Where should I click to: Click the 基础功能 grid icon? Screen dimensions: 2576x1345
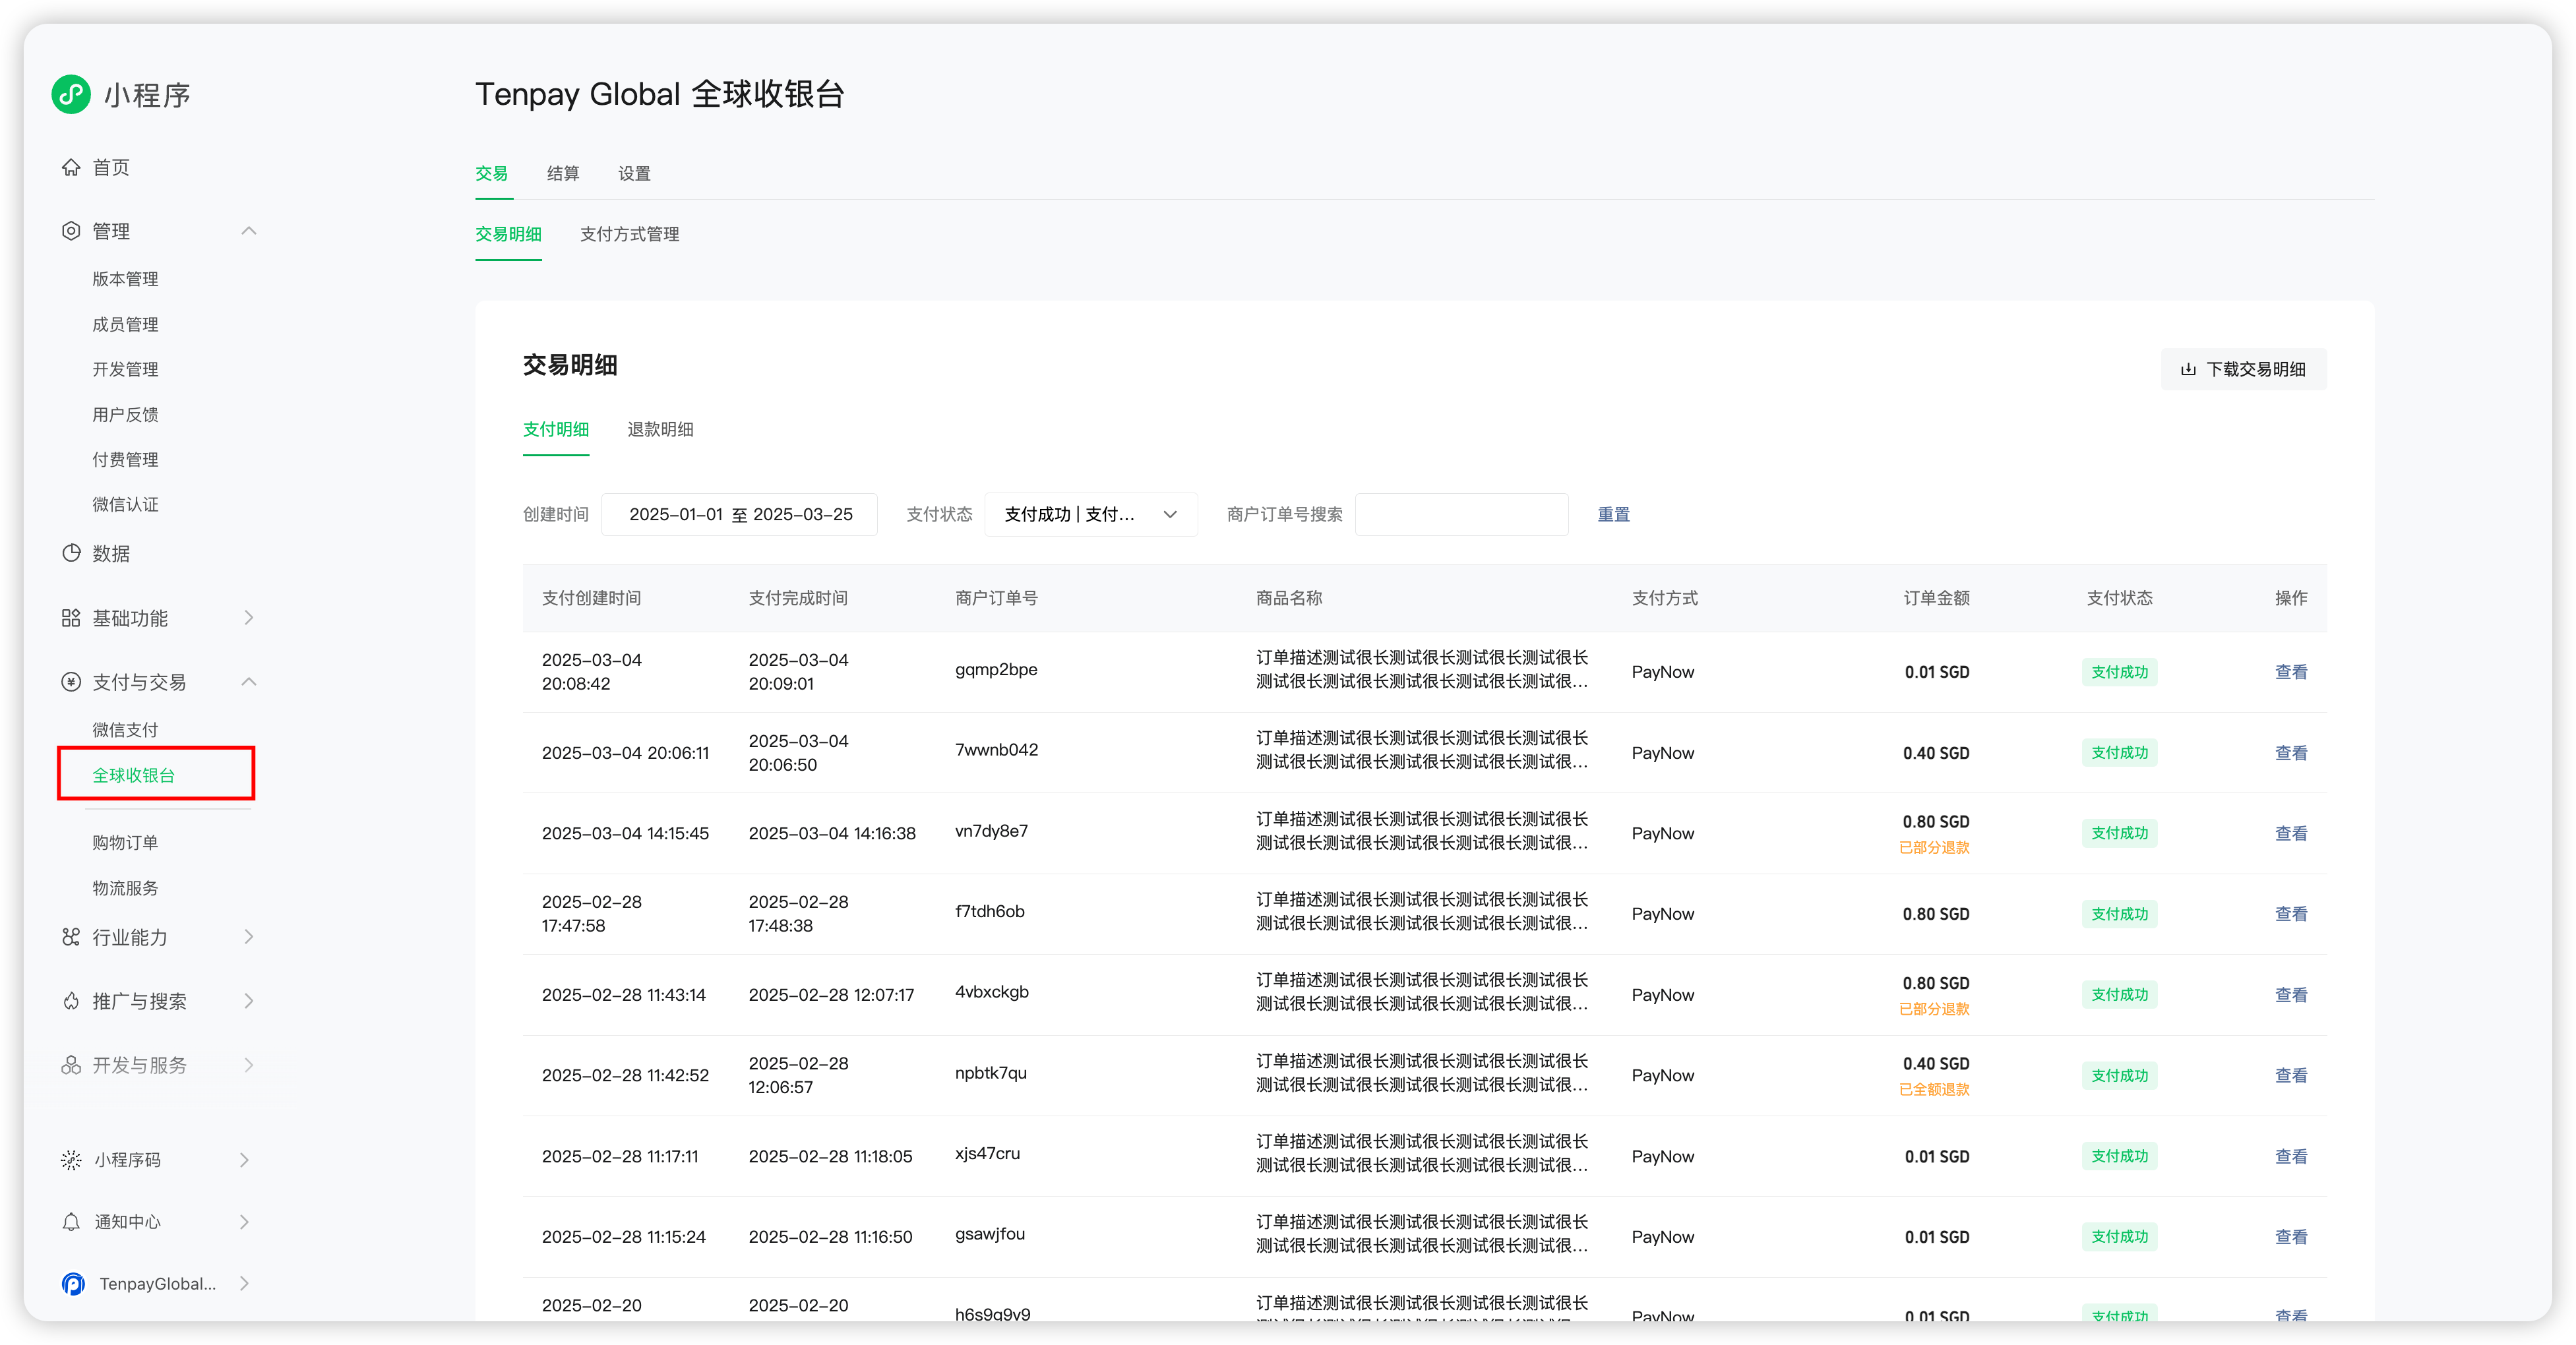[71, 618]
